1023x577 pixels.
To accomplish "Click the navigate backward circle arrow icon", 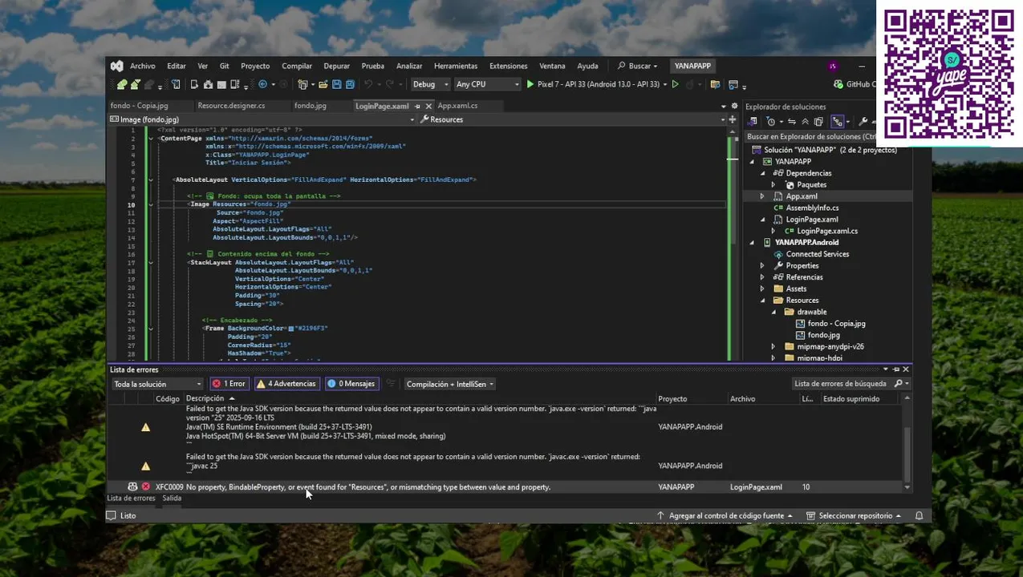I will pyautogui.click(x=262, y=84).
